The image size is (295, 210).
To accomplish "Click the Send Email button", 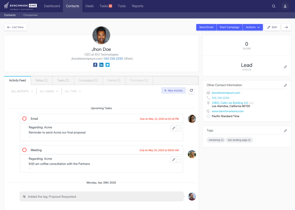I will [206, 27].
